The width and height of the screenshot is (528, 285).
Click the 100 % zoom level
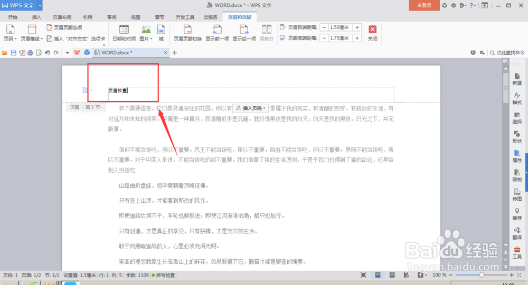(439, 275)
